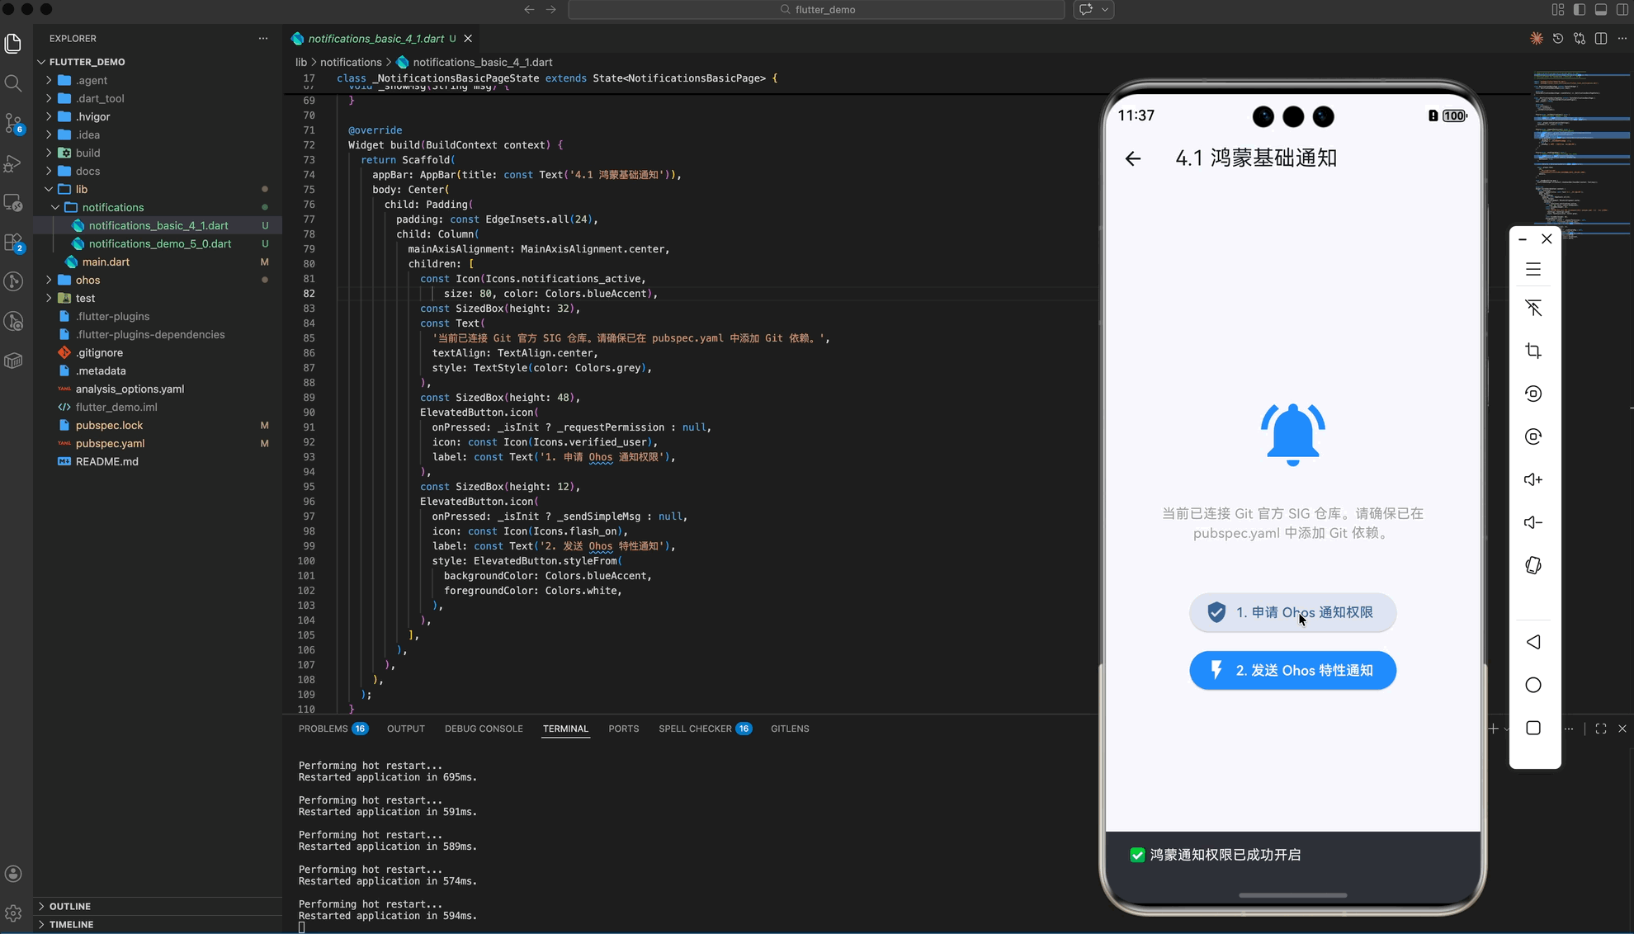Switch to the PROBLEMS tab
This screenshot has width=1634, height=934.
(333, 729)
